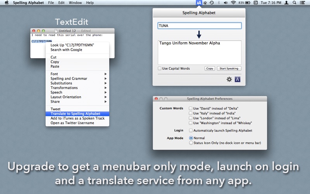Open the Time Machine menu bar icon
The width and height of the screenshot is (310, 194).
[212, 3]
